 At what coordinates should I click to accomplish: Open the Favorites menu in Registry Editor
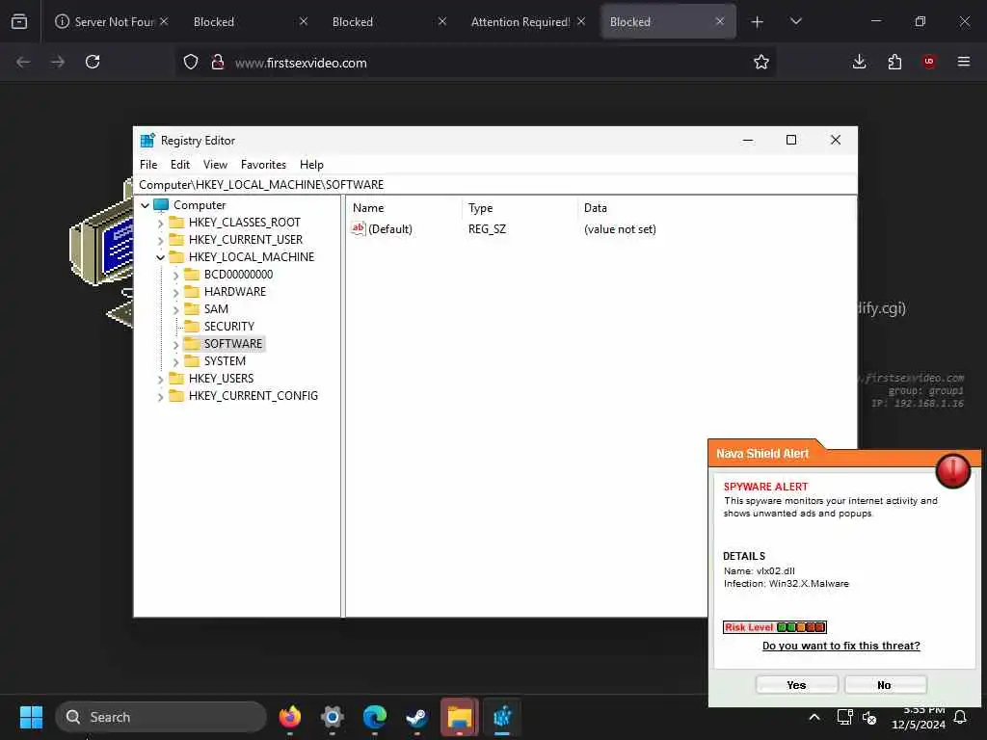[263, 164]
